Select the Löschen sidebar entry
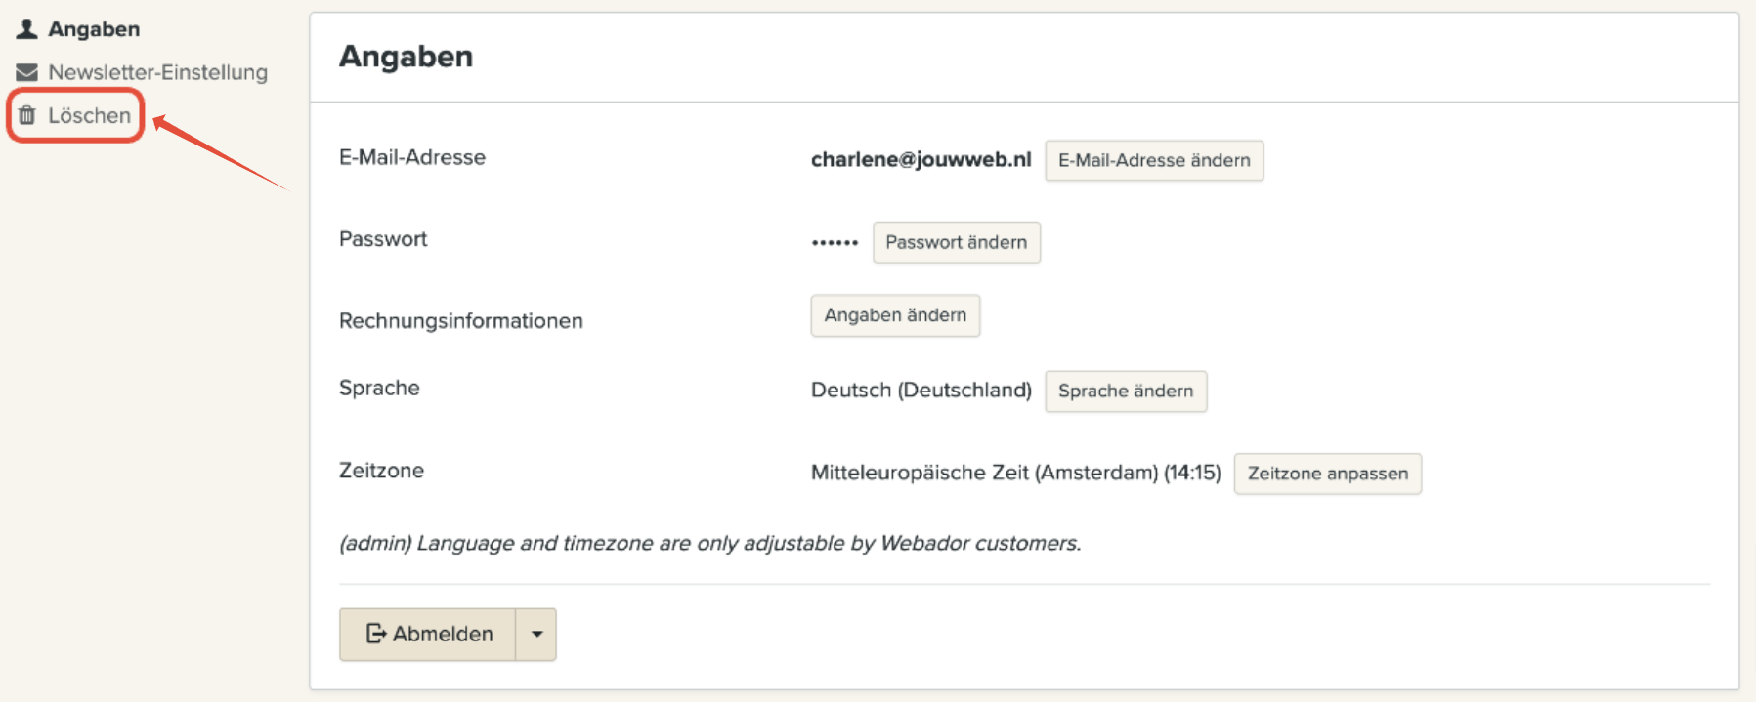Image resolution: width=1756 pixels, height=702 pixels. 89,115
